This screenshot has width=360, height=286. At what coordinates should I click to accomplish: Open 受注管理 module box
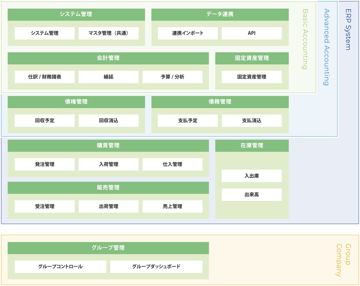point(45,206)
